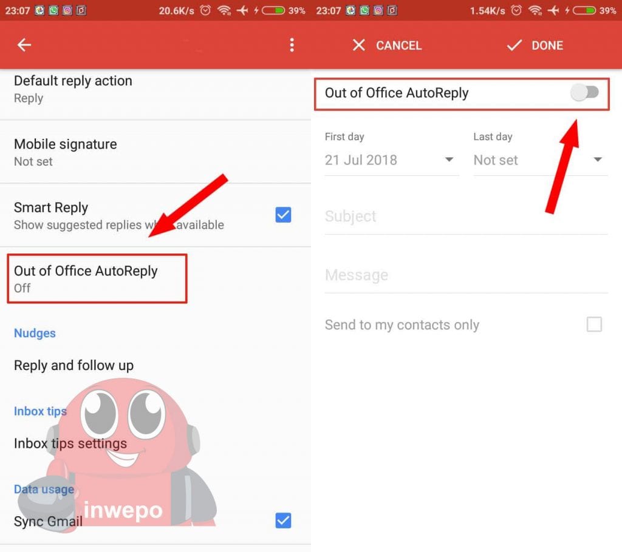Tap battery icon in right status bar
Screen dimensions: 622x552
coord(584,10)
